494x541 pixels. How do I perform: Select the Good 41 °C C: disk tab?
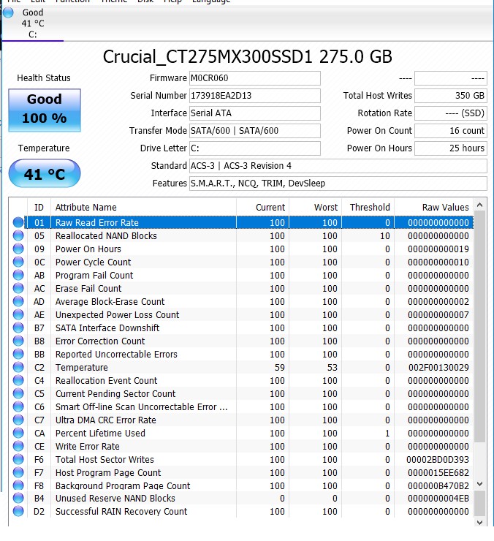click(x=33, y=23)
